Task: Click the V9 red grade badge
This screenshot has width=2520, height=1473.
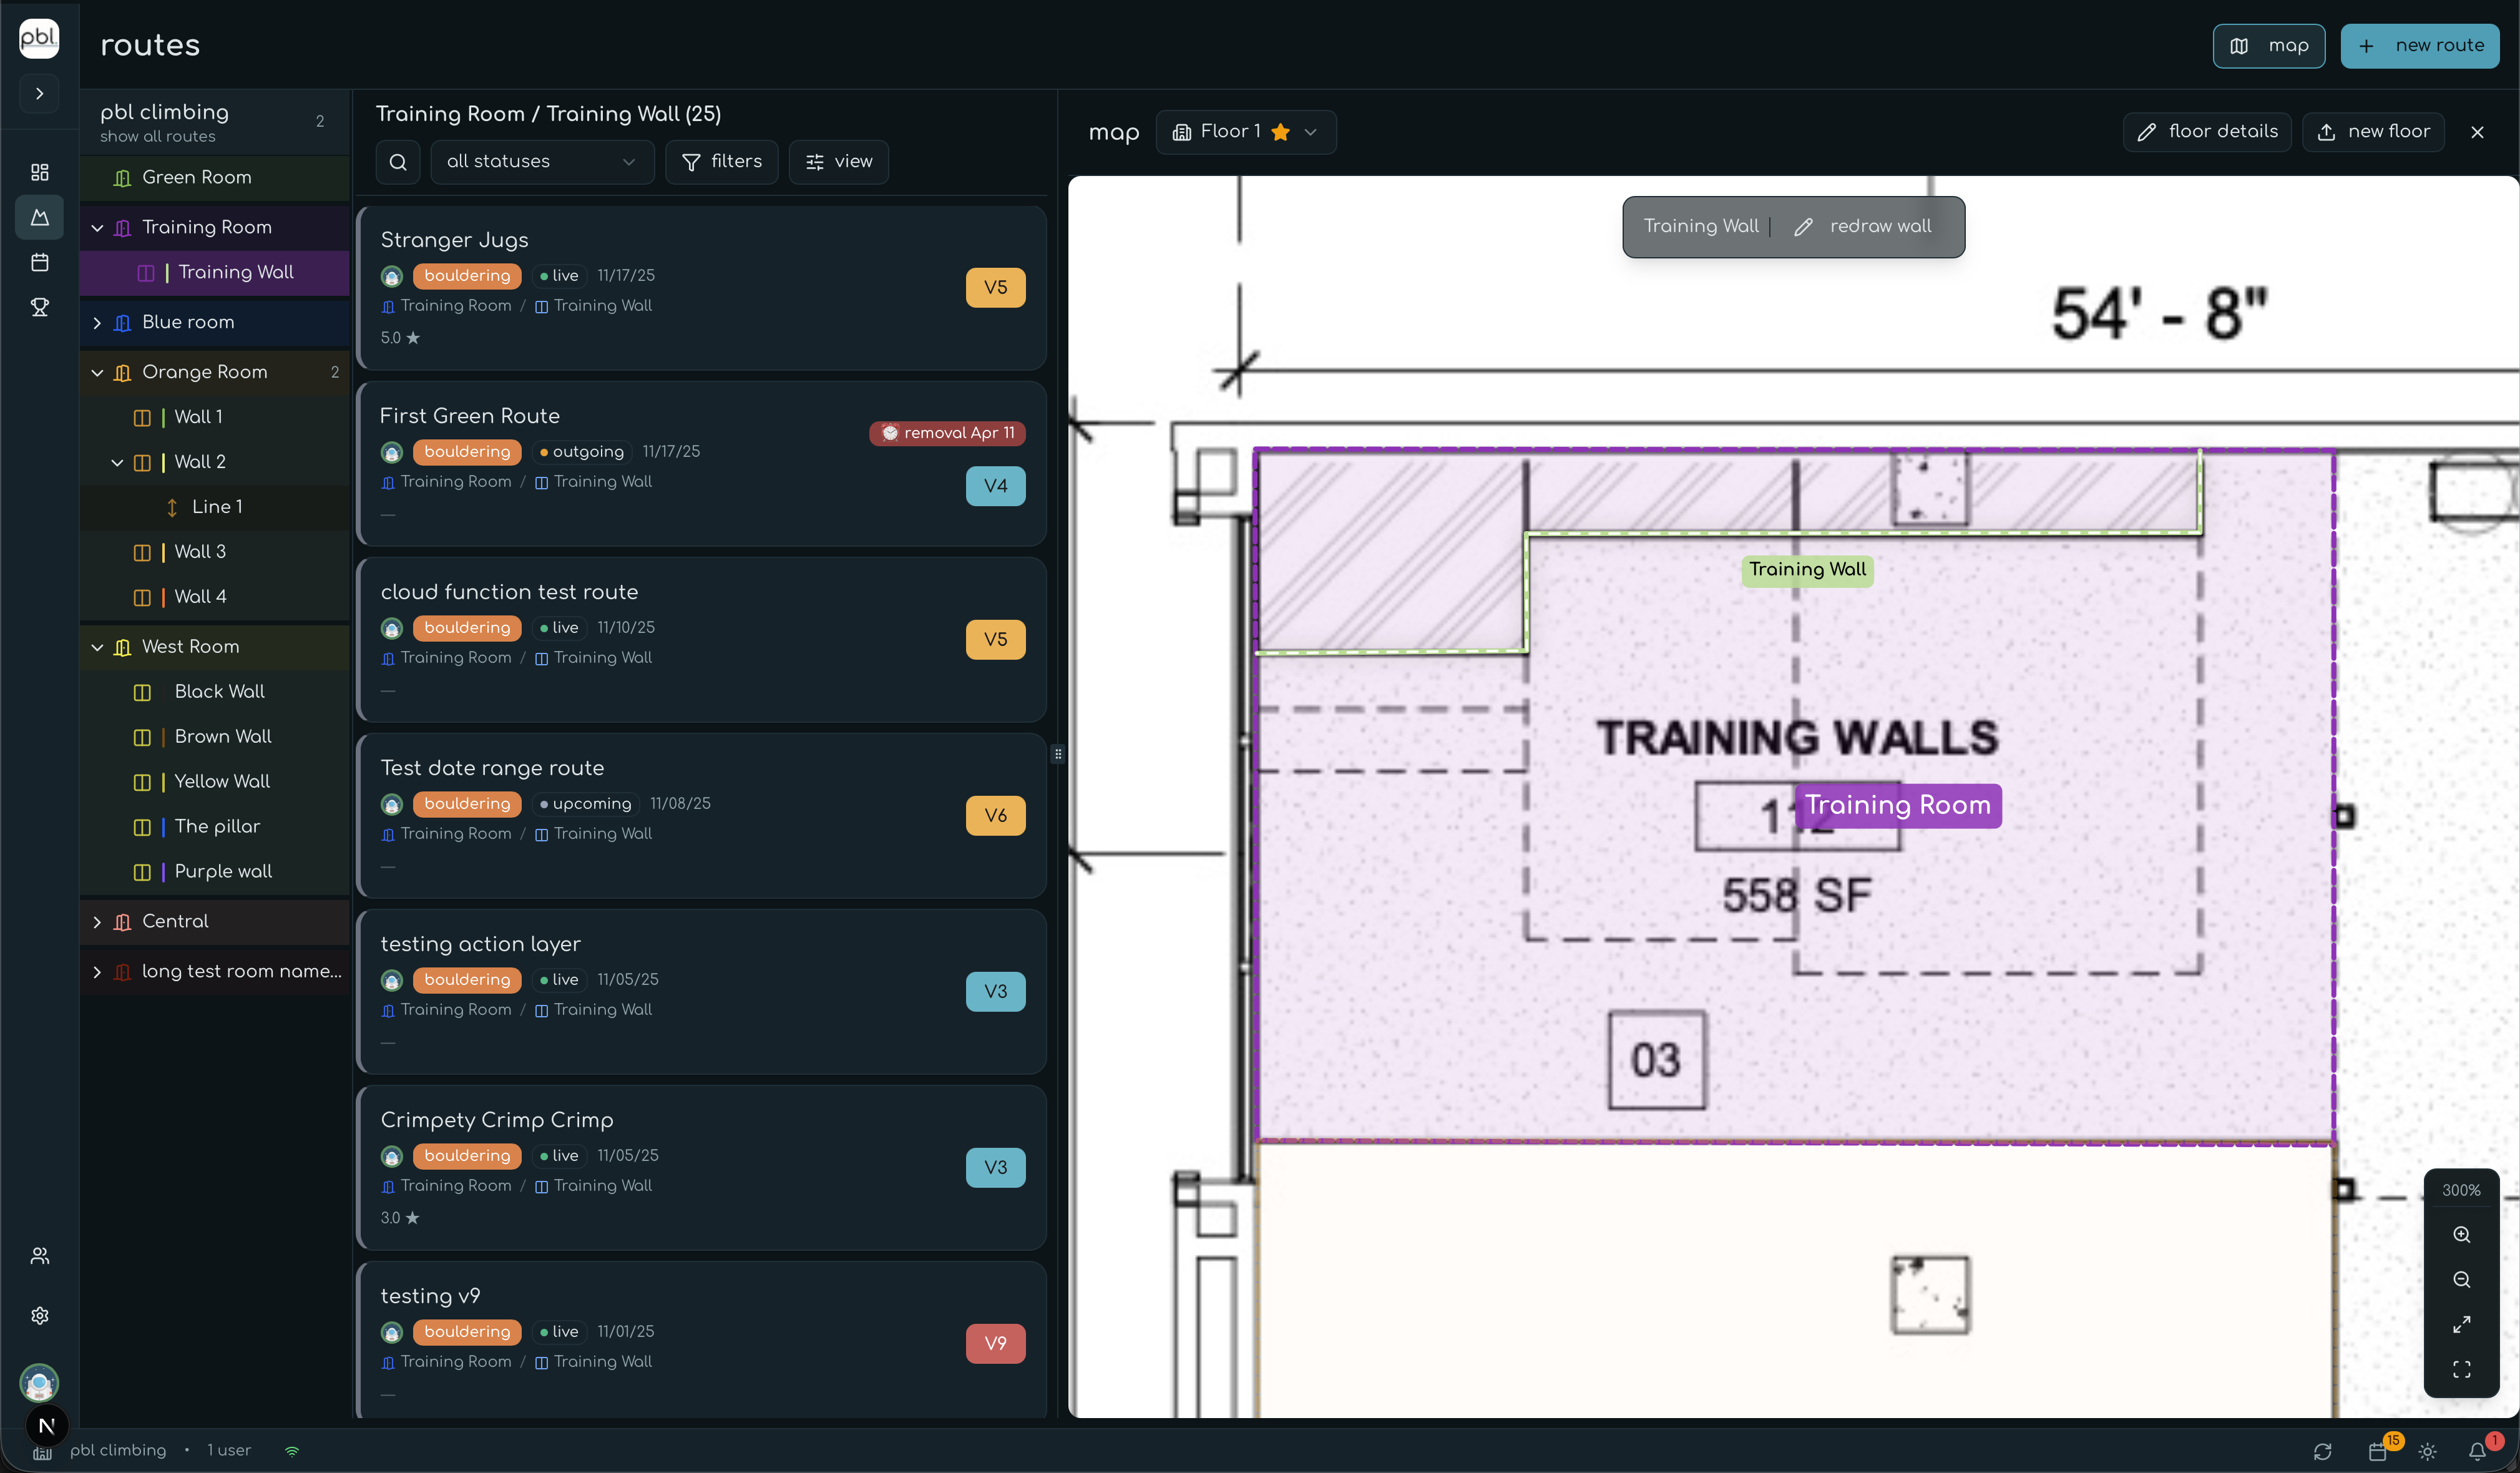Action: click(995, 1343)
